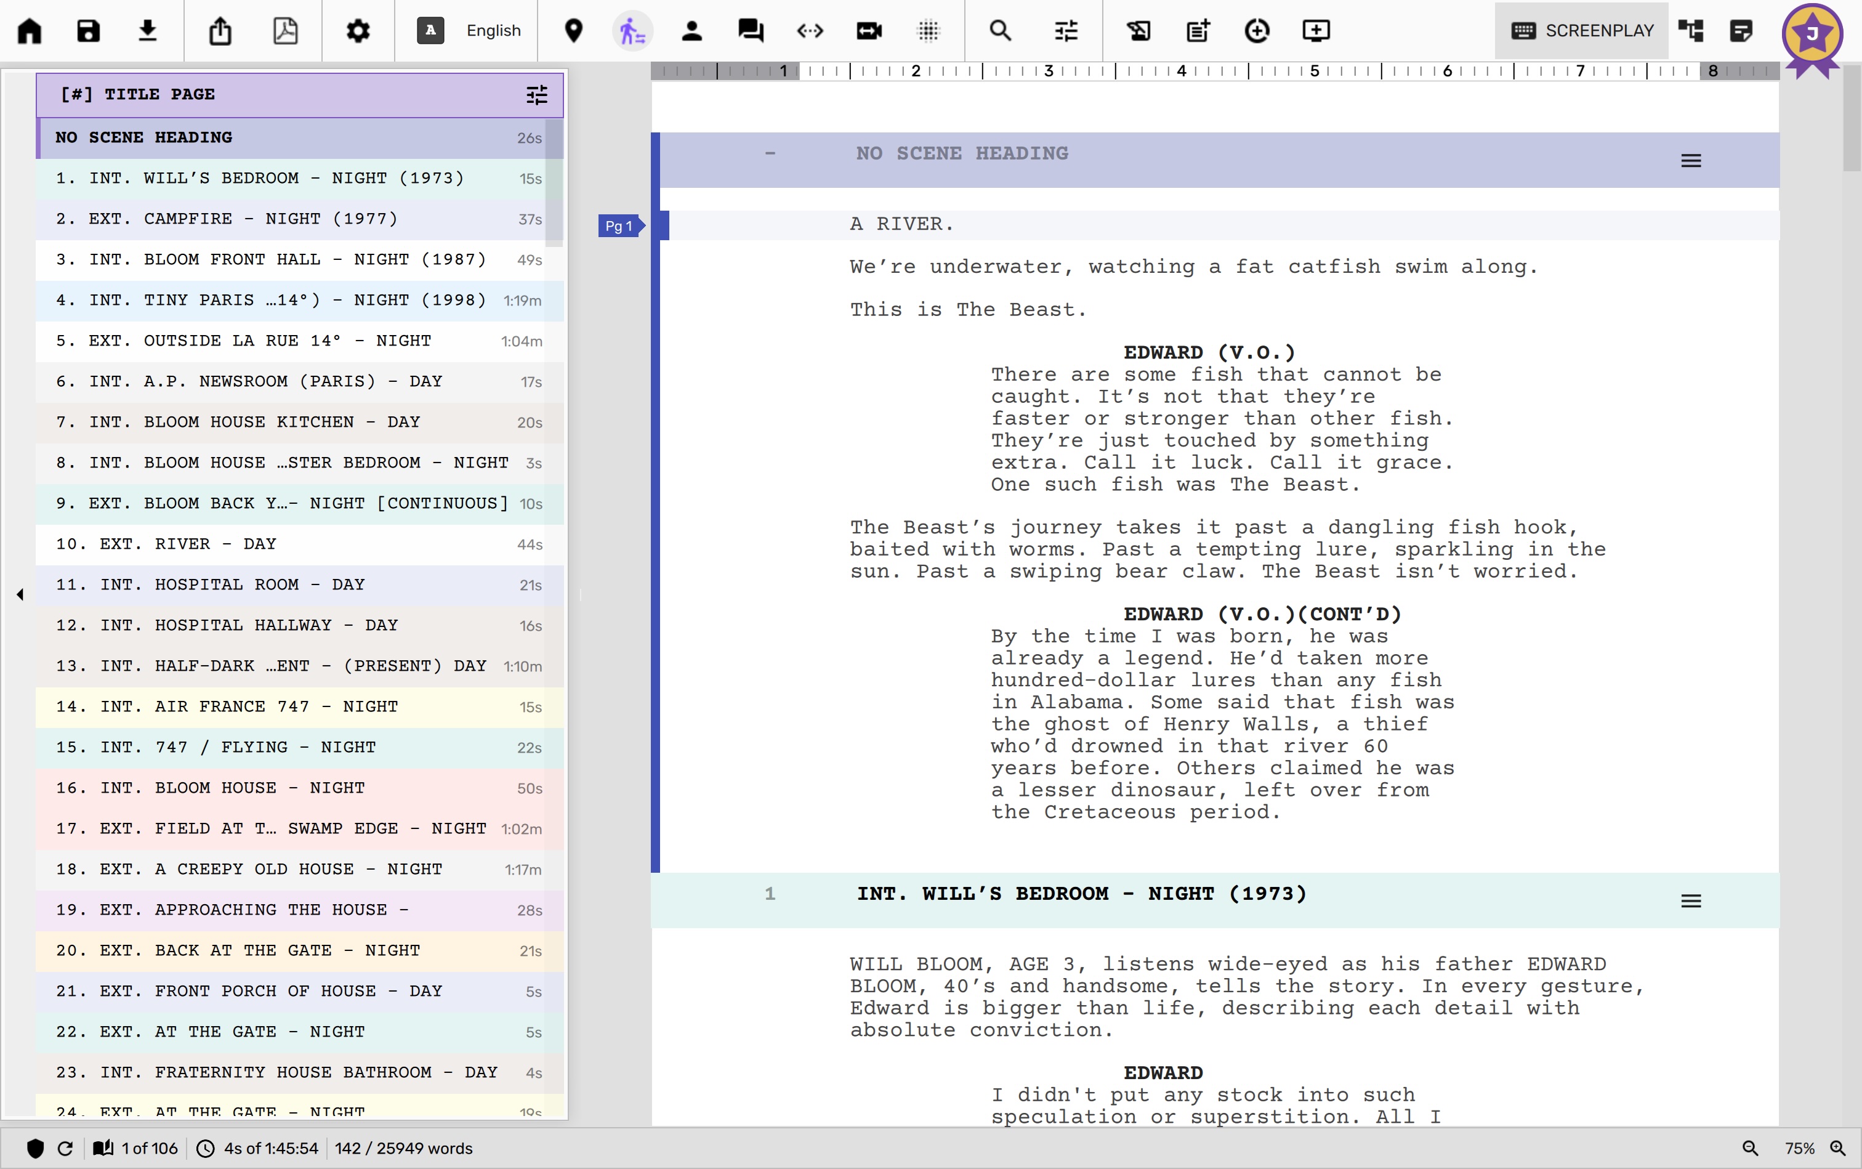
Task: Open the No Scene Heading hamburger menu
Action: [x=1690, y=161]
